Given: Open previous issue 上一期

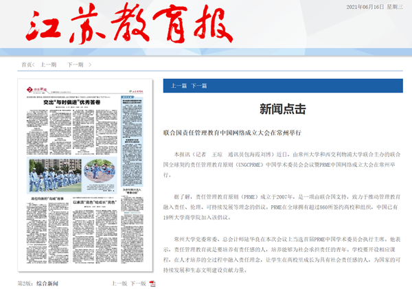Looking at the screenshot, I should (x=48, y=64).
